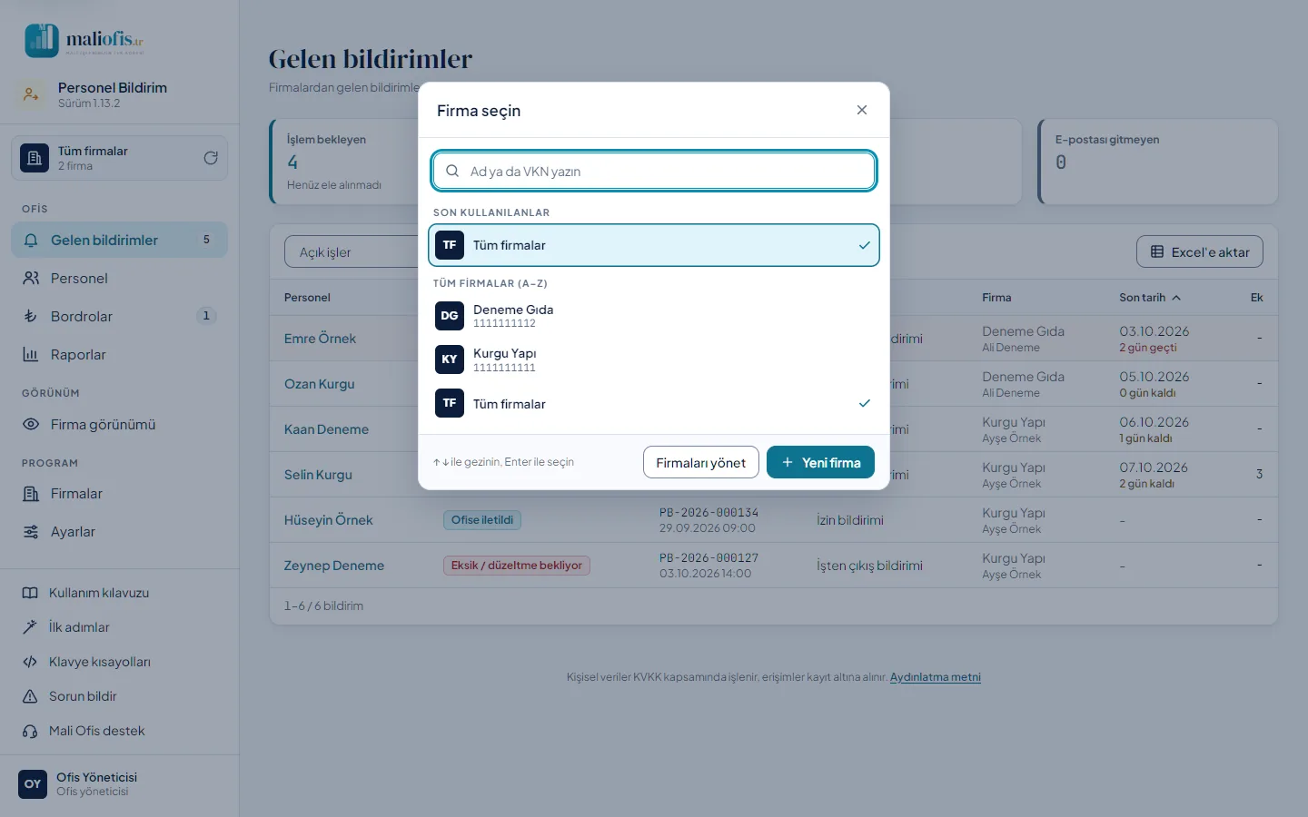The width and height of the screenshot is (1308, 817).
Task: Click the bell icon for Gelen bildirimler
Action: (x=31, y=241)
